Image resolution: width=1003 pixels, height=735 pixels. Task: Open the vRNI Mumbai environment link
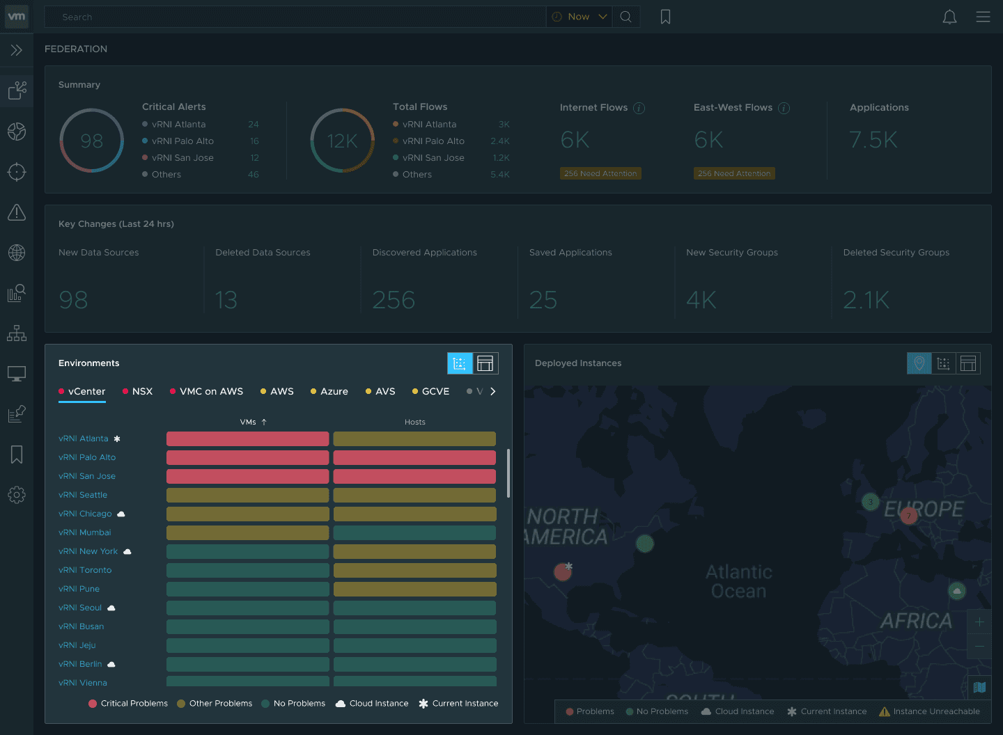click(85, 532)
